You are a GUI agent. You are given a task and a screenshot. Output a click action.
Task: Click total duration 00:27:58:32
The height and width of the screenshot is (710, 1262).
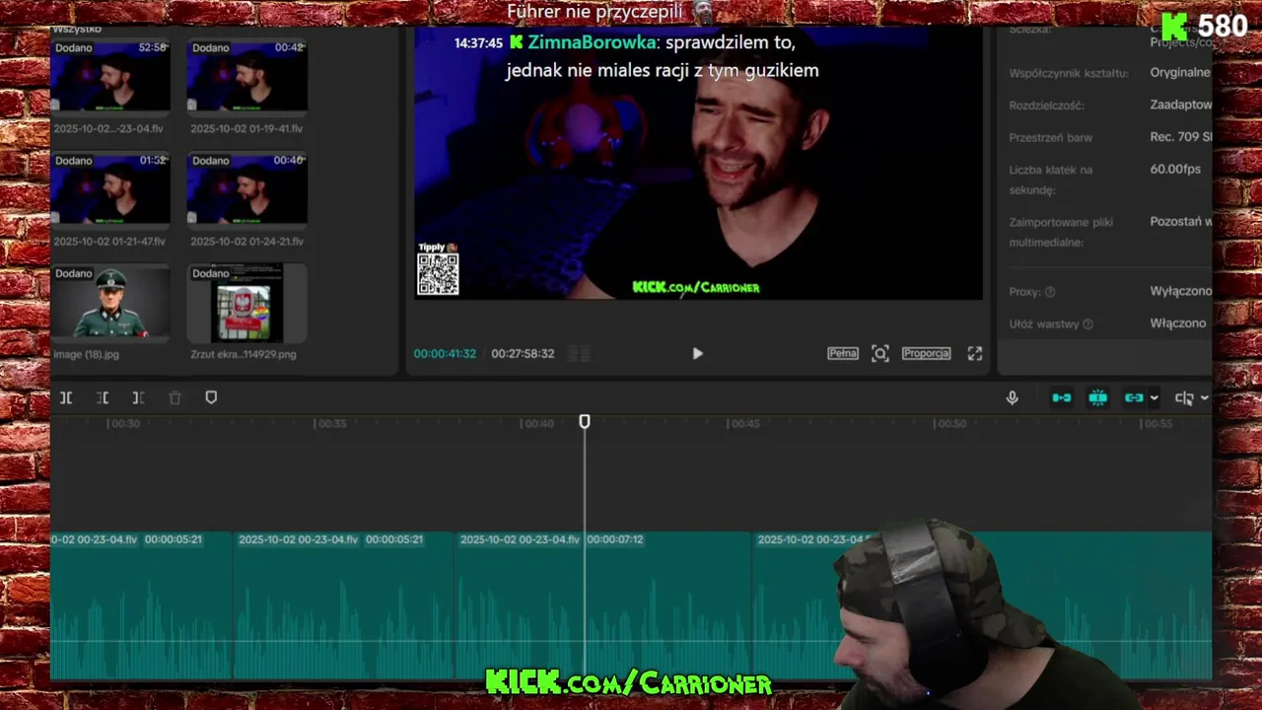click(x=523, y=353)
